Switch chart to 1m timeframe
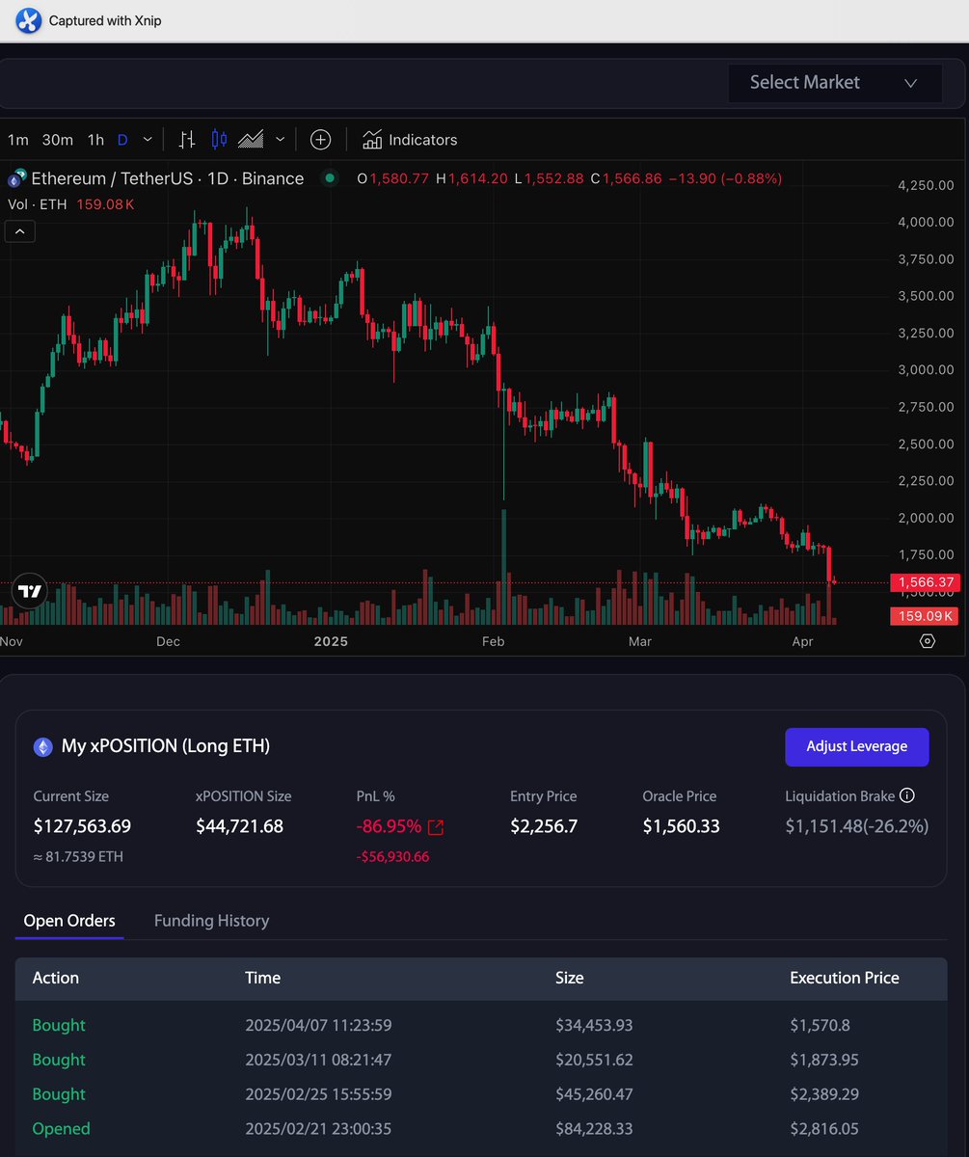This screenshot has width=969, height=1157. [17, 140]
